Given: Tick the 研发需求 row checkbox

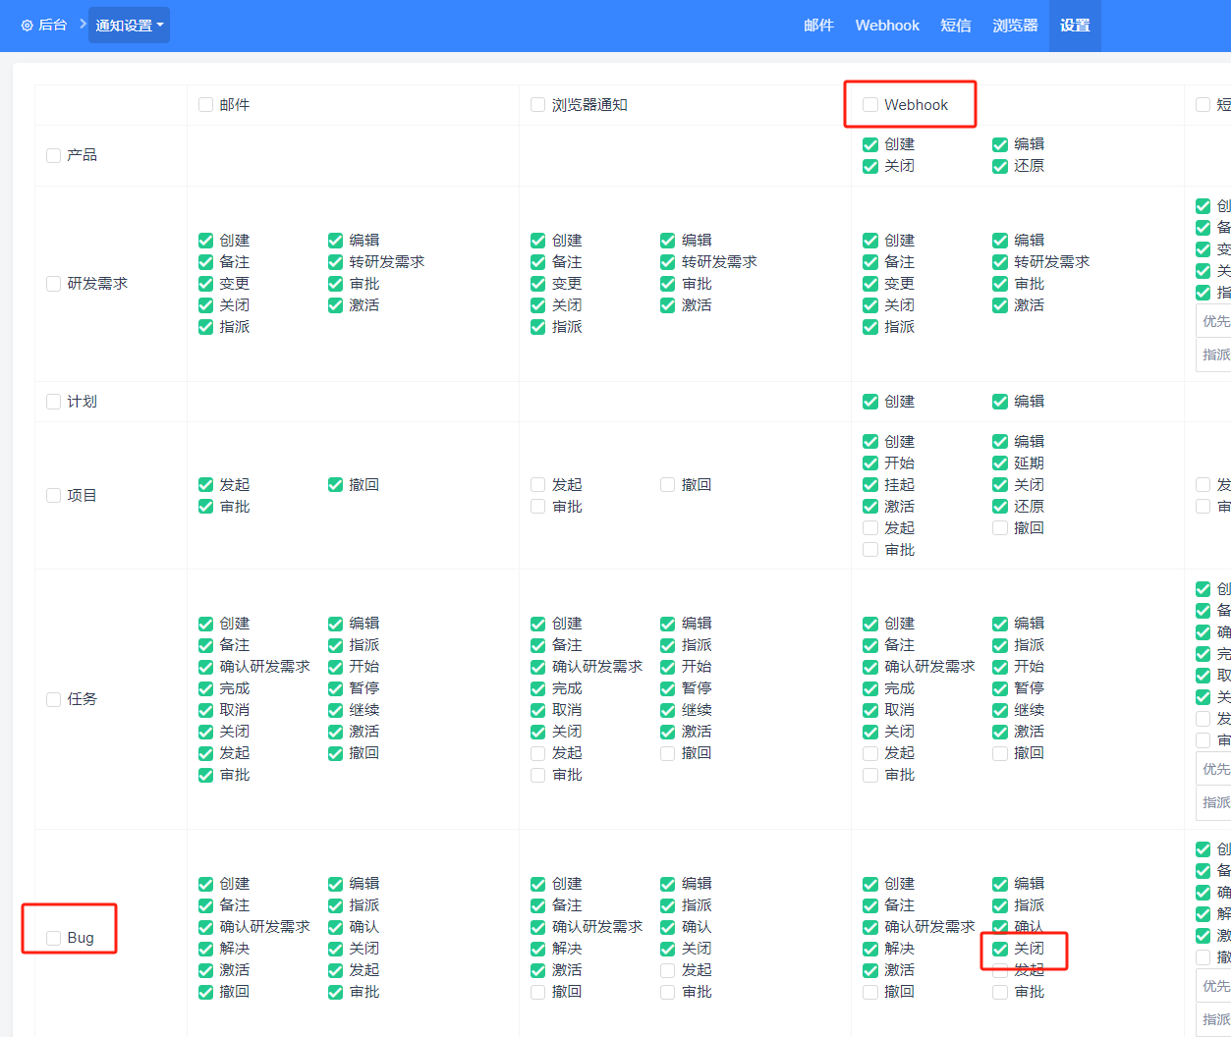Looking at the screenshot, I should [x=54, y=284].
